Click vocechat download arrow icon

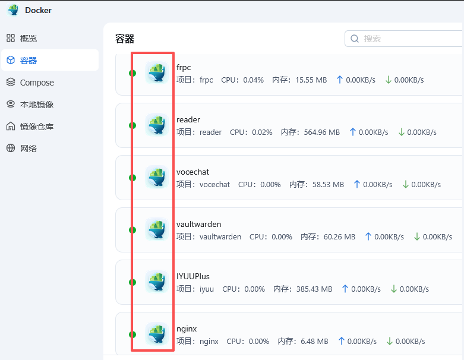coord(405,184)
